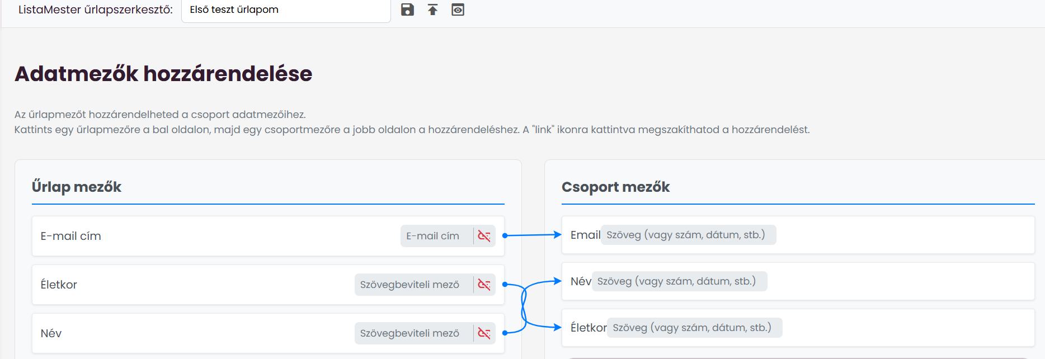Select the Név form field row
Screen dimensions: 1045x359
point(268,333)
